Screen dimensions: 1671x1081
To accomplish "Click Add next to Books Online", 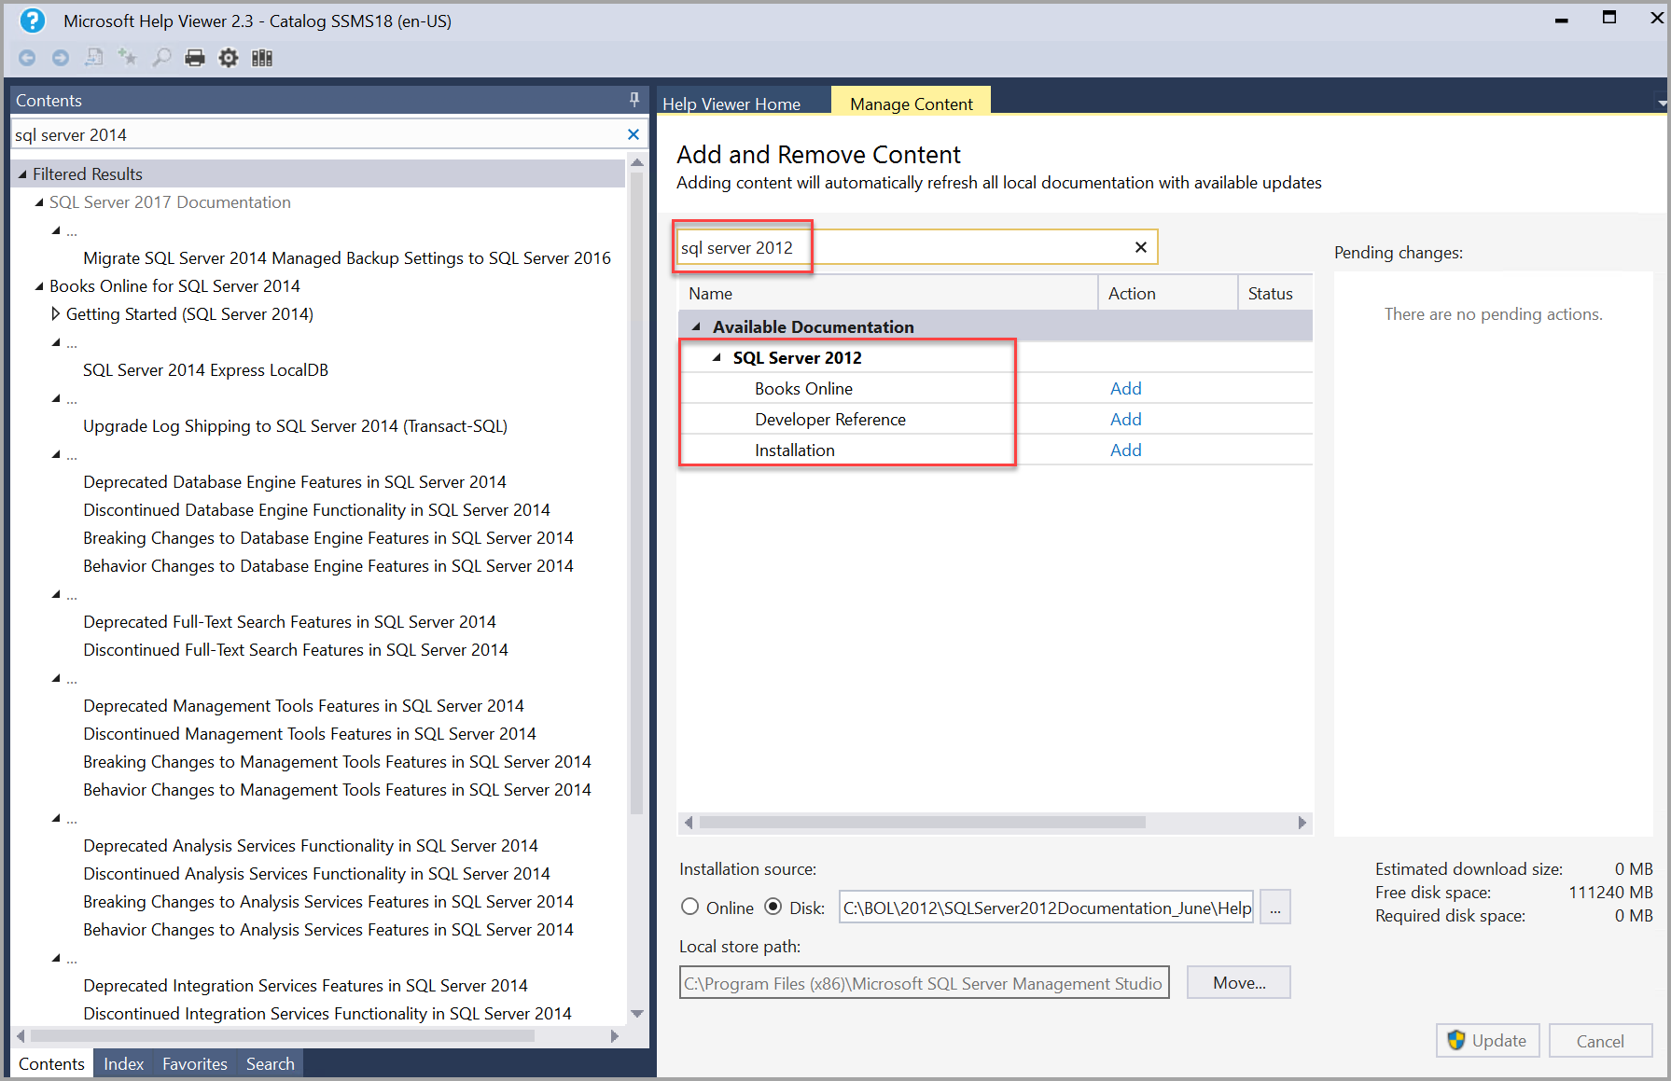I will 1125,388.
